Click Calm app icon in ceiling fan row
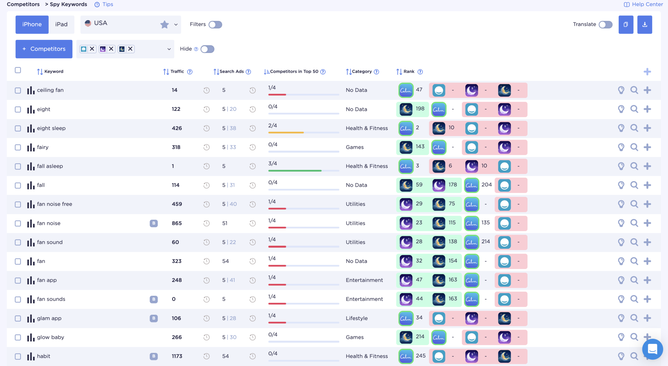Screen dimensions: 668x366 (x=406, y=90)
